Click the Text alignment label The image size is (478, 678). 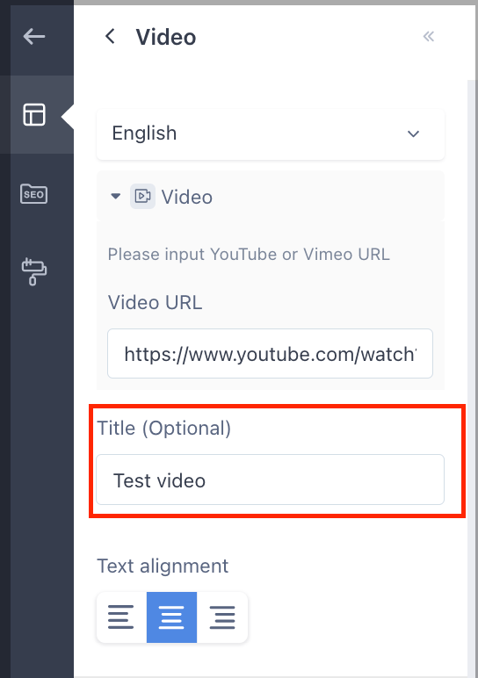(x=163, y=566)
